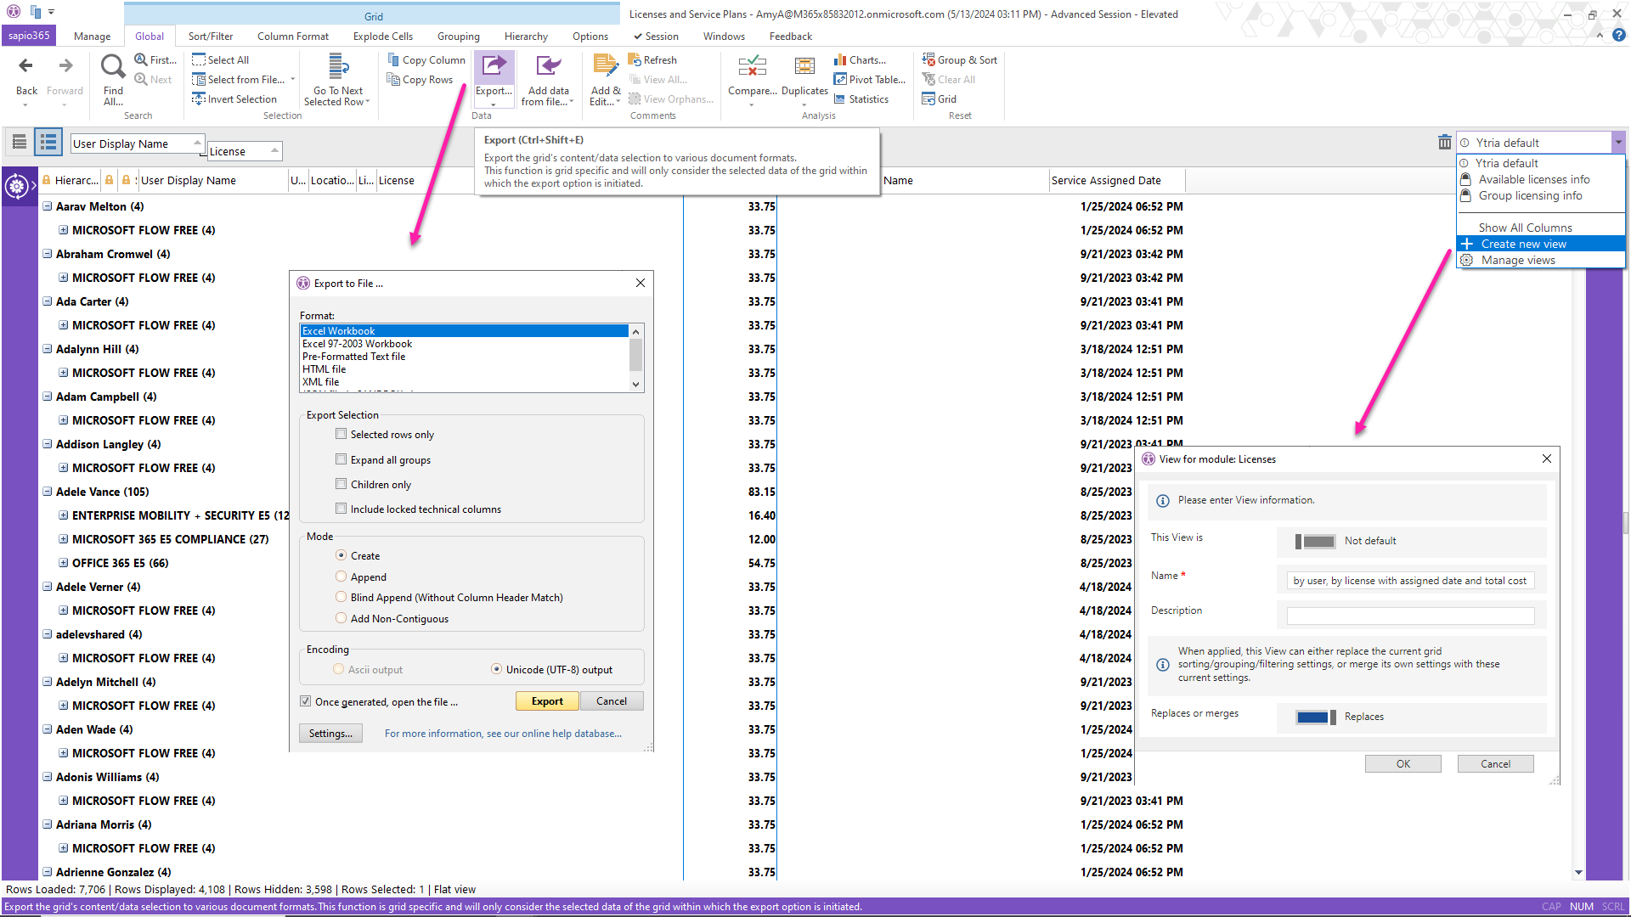Collapse the Adele Vance group

(48, 492)
